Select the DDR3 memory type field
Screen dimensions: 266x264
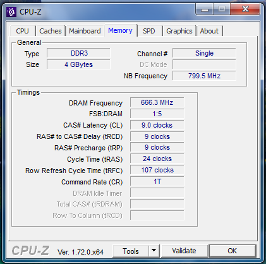click(78, 53)
